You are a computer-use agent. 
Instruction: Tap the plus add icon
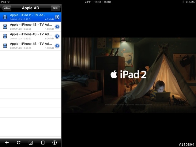7,142
